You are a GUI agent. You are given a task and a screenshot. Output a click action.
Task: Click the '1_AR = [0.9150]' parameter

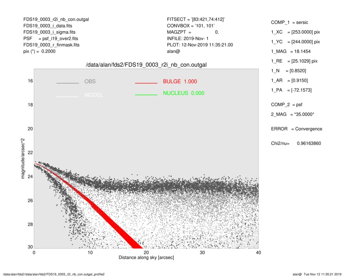pyautogui.click(x=290, y=81)
